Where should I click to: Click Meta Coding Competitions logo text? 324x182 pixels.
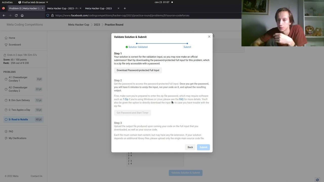(25, 25)
